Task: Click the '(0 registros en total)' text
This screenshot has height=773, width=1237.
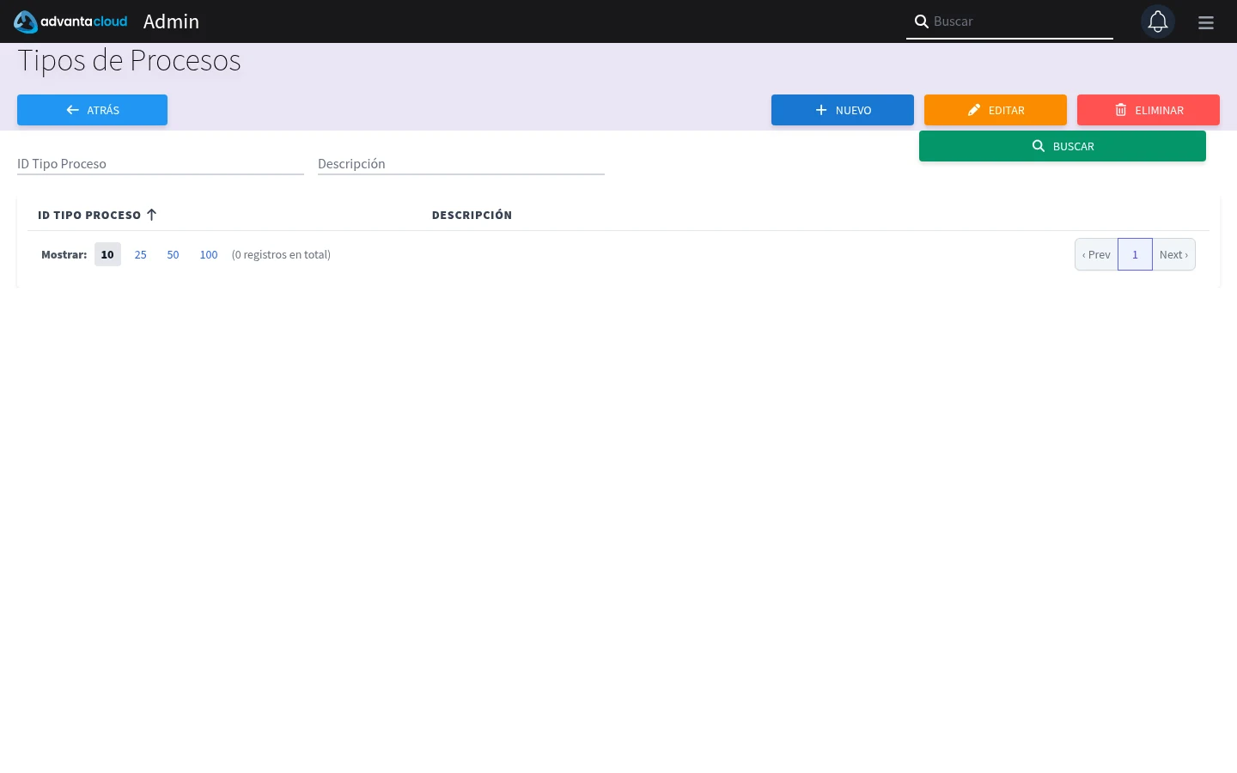Action: [281, 254]
